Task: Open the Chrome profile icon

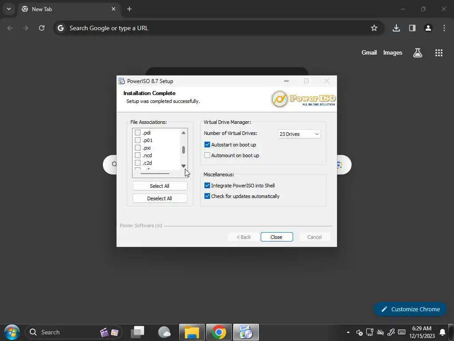Action: coord(428,28)
